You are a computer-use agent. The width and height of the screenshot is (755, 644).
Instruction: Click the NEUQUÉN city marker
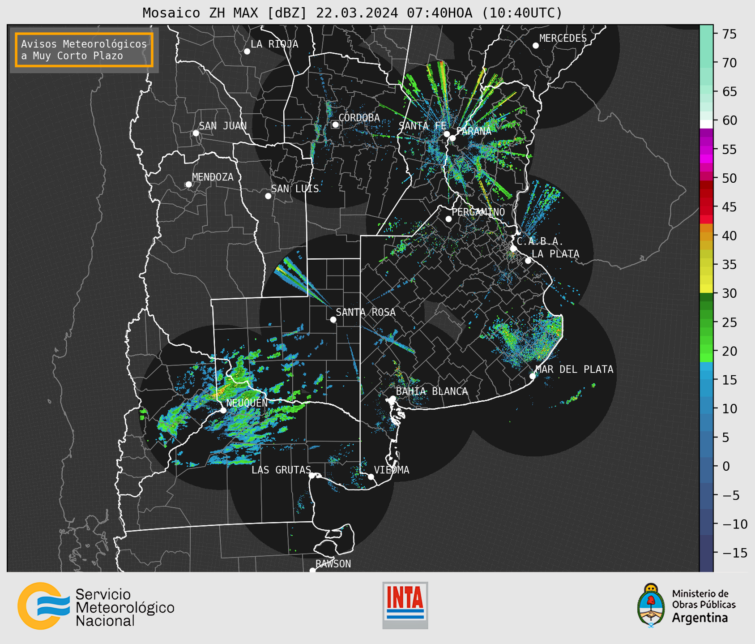[x=223, y=410]
